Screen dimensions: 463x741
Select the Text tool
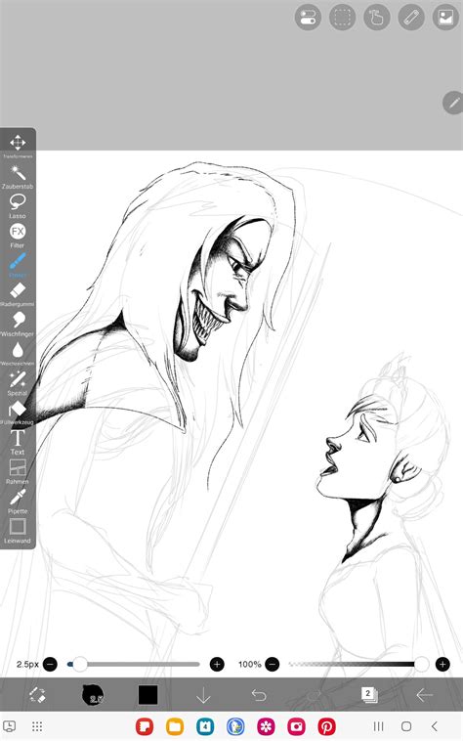coord(18,442)
